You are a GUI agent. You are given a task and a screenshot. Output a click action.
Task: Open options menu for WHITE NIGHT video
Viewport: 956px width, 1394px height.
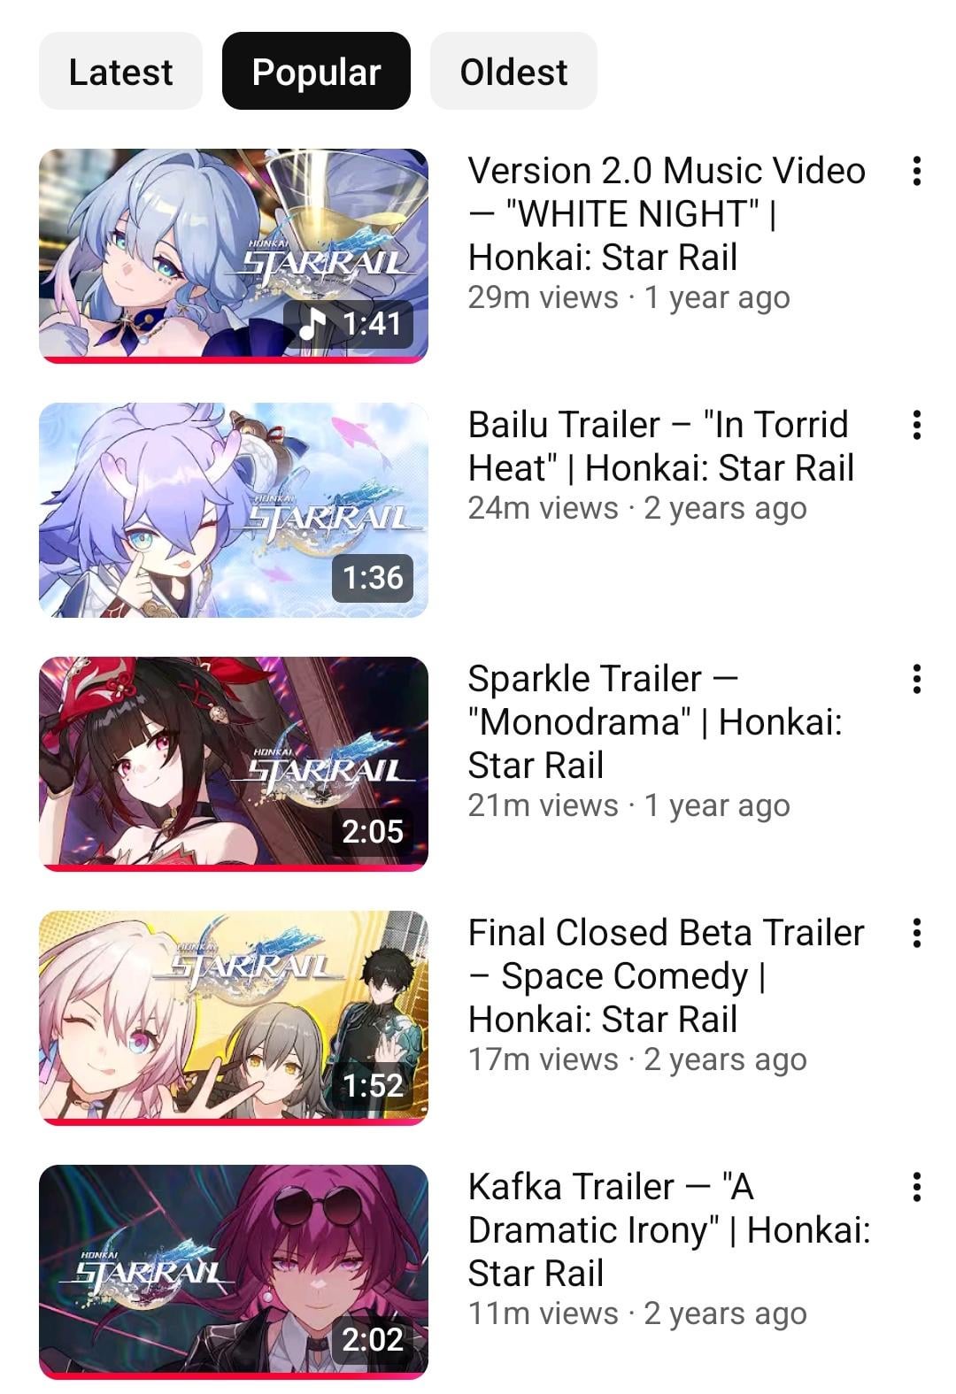917,171
